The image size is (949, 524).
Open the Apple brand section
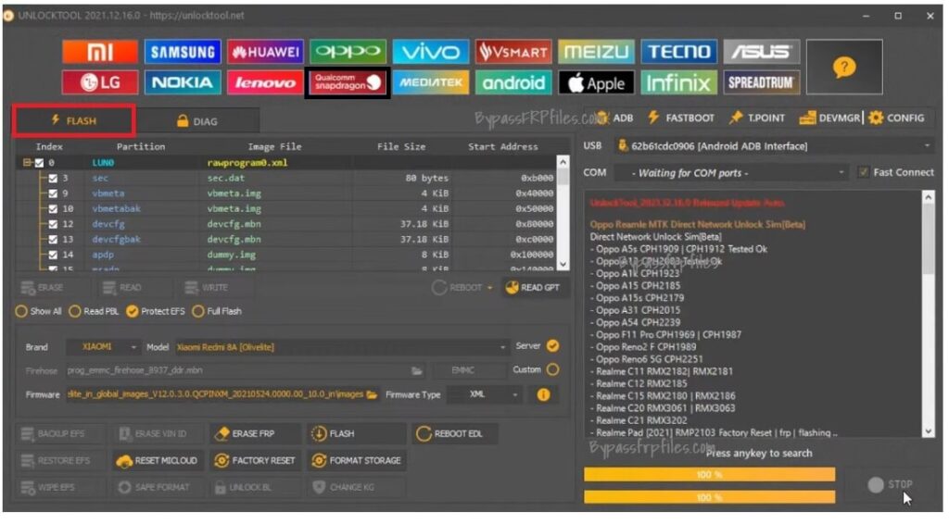coord(596,82)
